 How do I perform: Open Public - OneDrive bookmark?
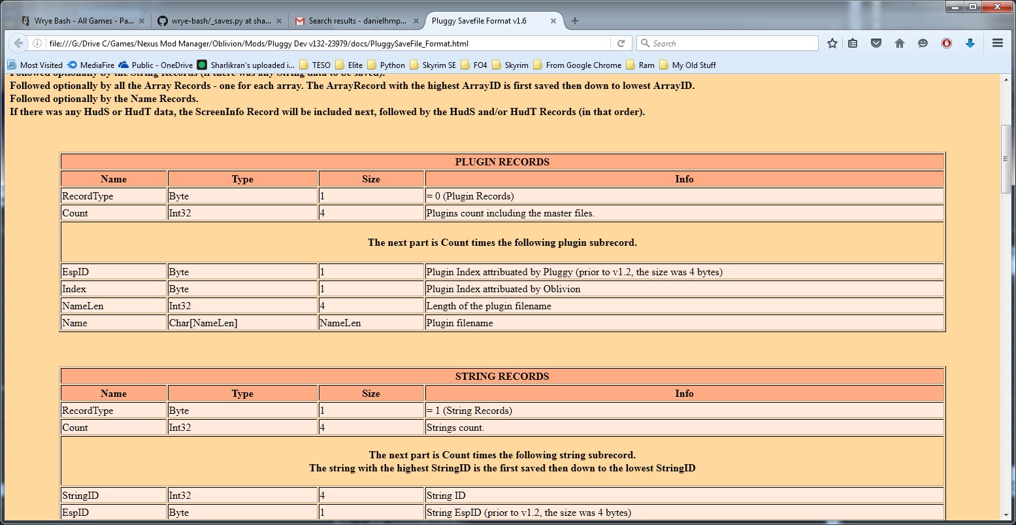(x=156, y=65)
